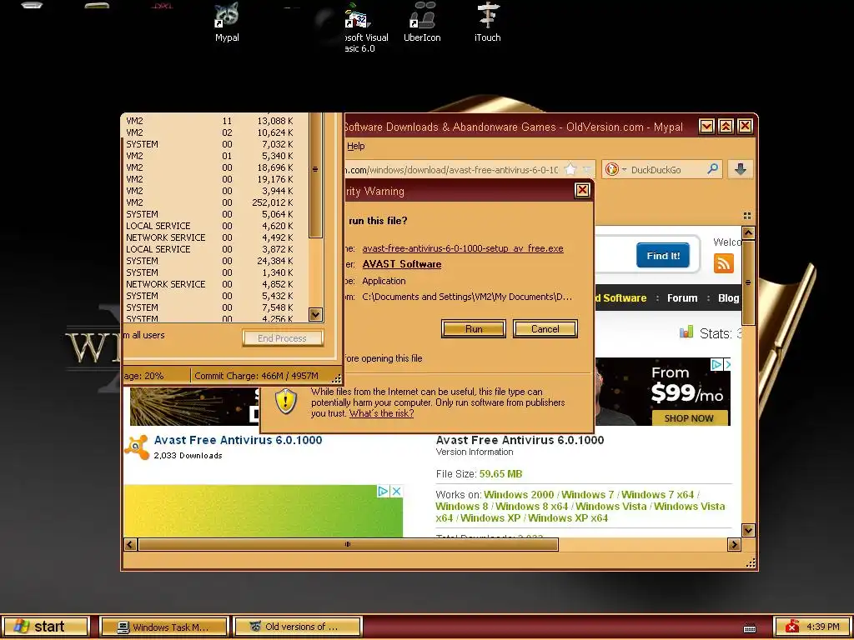Viewport: 854px width, 640px height.
Task: Click the File Size 59.65 MB value
Action: [x=500, y=474]
